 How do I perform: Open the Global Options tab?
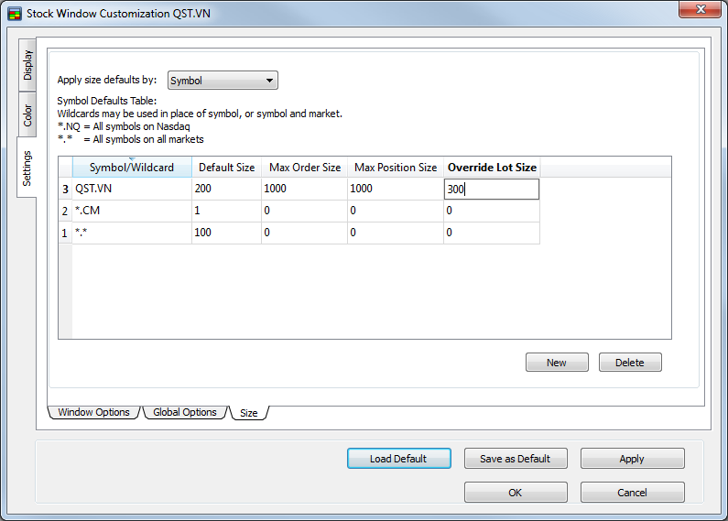point(184,412)
